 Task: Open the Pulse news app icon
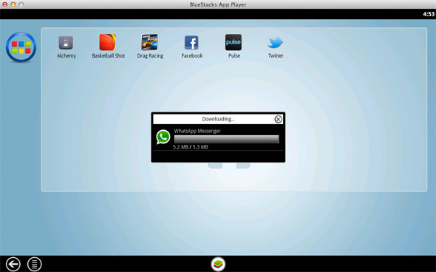(x=234, y=42)
